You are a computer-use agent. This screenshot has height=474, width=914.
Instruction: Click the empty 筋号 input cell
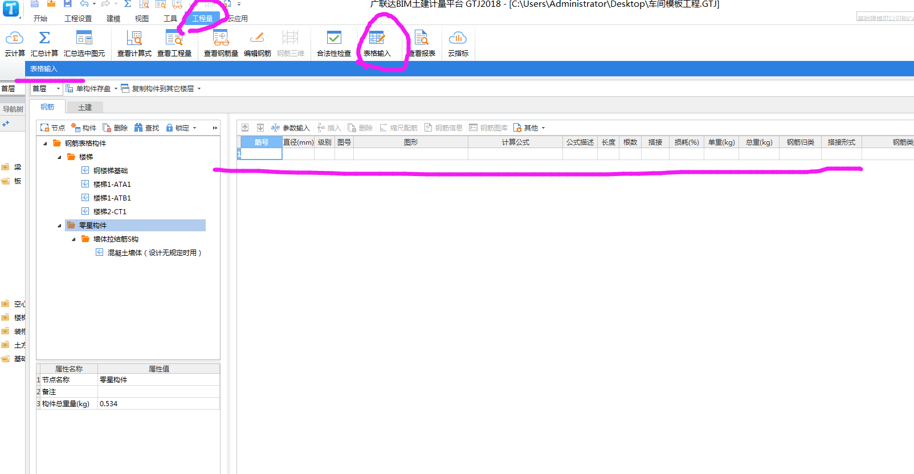click(x=262, y=154)
